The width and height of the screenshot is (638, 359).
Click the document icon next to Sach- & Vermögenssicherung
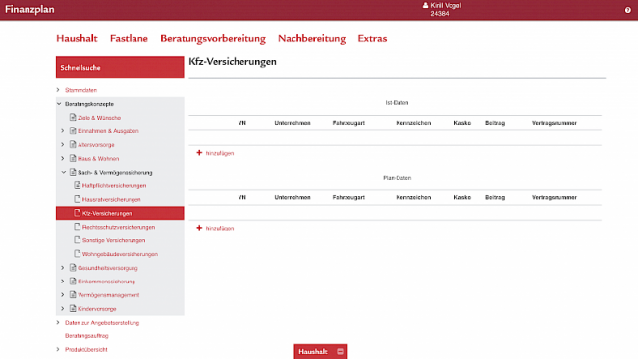pyautogui.click(x=73, y=172)
